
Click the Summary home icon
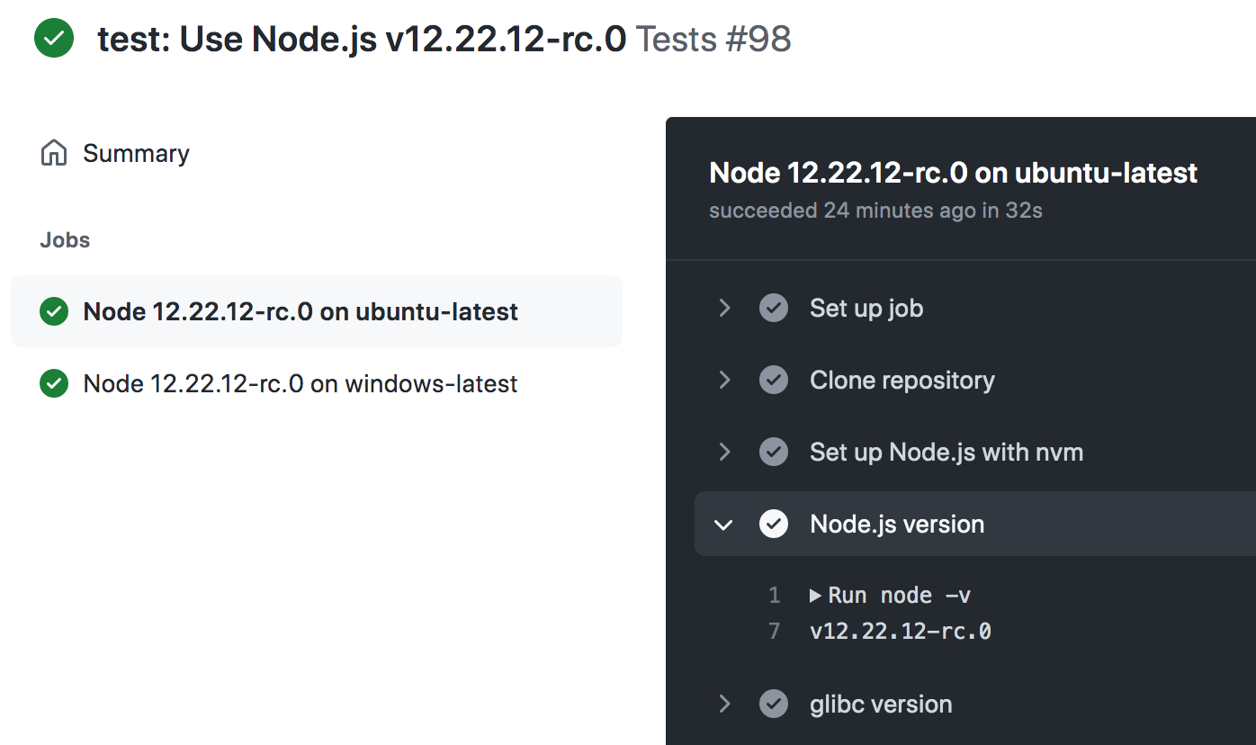point(53,152)
